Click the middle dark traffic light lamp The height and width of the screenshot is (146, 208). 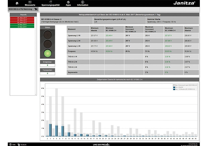pos(48,44)
